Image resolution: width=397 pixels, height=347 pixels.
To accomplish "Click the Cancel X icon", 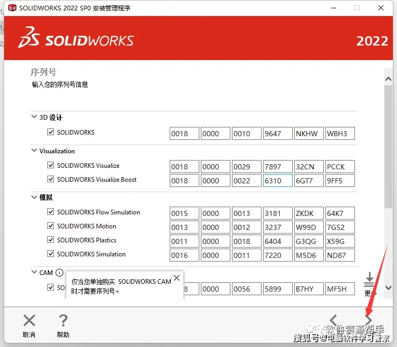I will [x=29, y=321].
